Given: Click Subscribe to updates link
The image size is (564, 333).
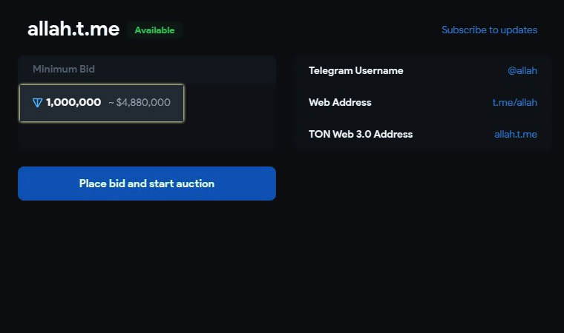Looking at the screenshot, I should [489, 30].
